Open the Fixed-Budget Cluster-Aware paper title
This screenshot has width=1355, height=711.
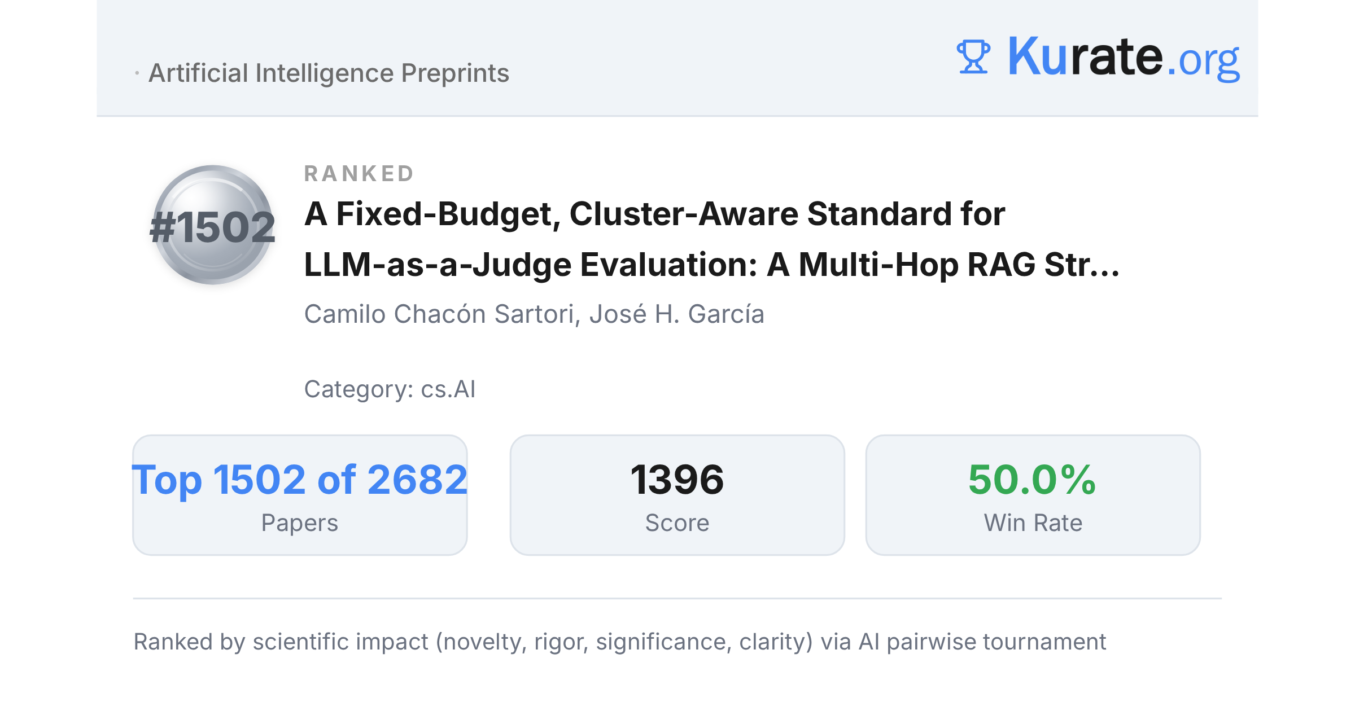pos(711,239)
